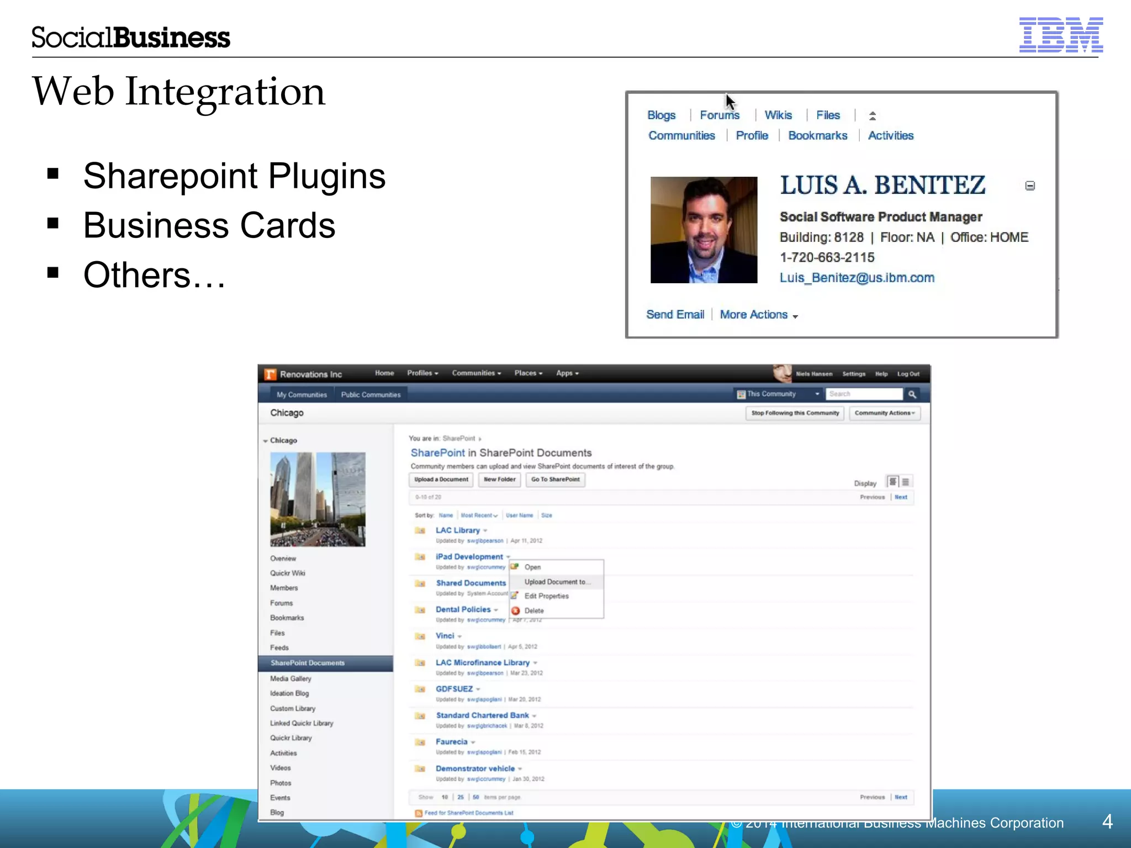Viewport: 1131px width, 848px height.
Task: Open the More Actions dropdown
Action: point(759,315)
